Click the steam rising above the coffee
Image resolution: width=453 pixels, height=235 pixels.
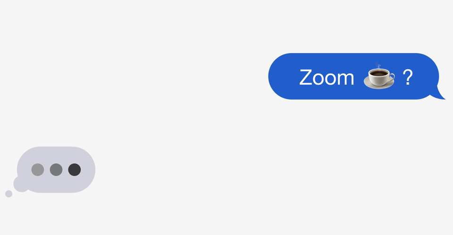(377, 66)
